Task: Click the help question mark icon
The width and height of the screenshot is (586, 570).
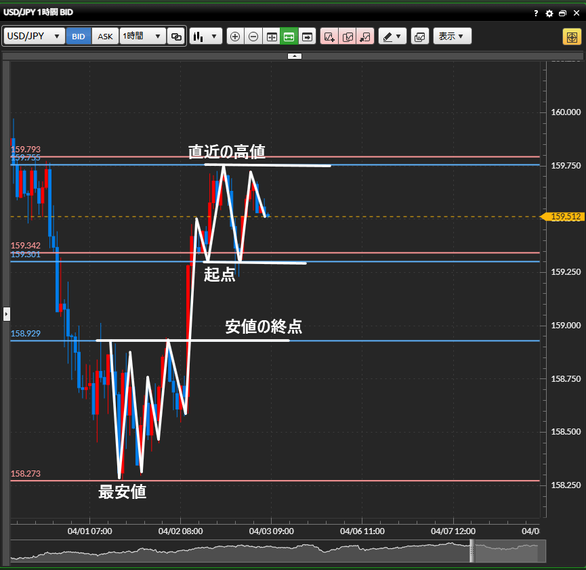Action: coord(536,13)
